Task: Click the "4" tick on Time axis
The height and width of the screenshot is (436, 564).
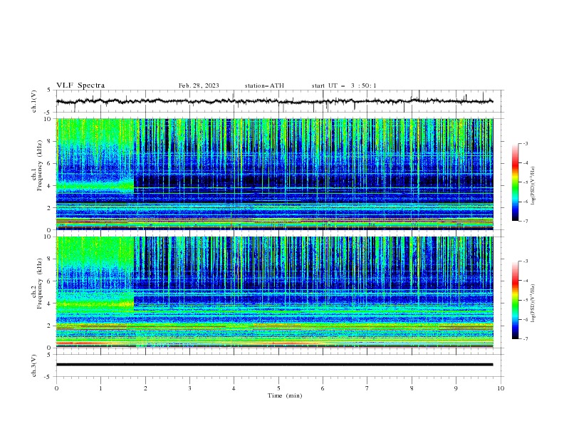Action: point(234,388)
